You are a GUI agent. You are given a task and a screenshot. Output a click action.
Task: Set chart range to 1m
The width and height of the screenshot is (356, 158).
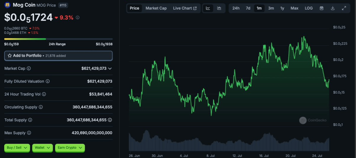[259, 8]
